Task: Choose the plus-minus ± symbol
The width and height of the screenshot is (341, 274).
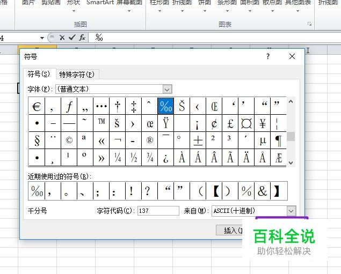Action: [198, 140]
